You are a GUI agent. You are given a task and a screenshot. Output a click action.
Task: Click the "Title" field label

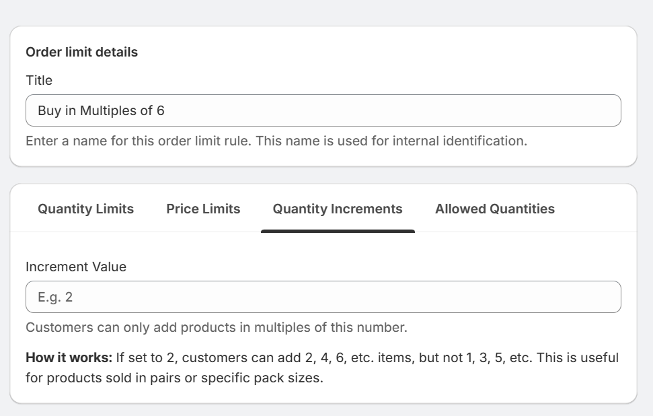point(39,80)
